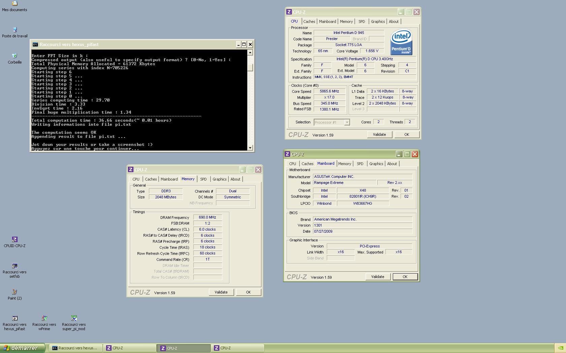Open Poste de travail desktop icon

tap(14, 32)
